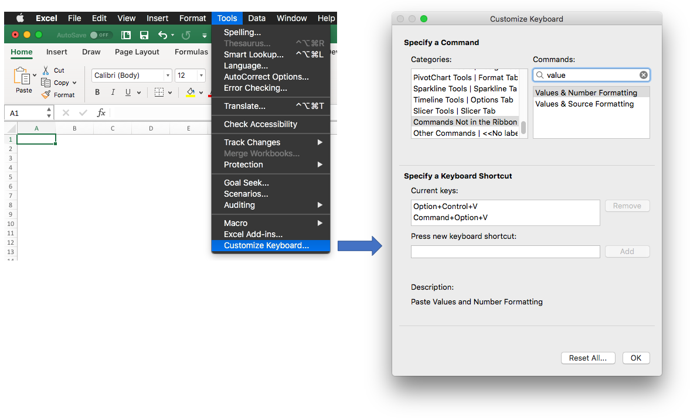Click the Fill Color paint bucket icon

click(x=191, y=92)
